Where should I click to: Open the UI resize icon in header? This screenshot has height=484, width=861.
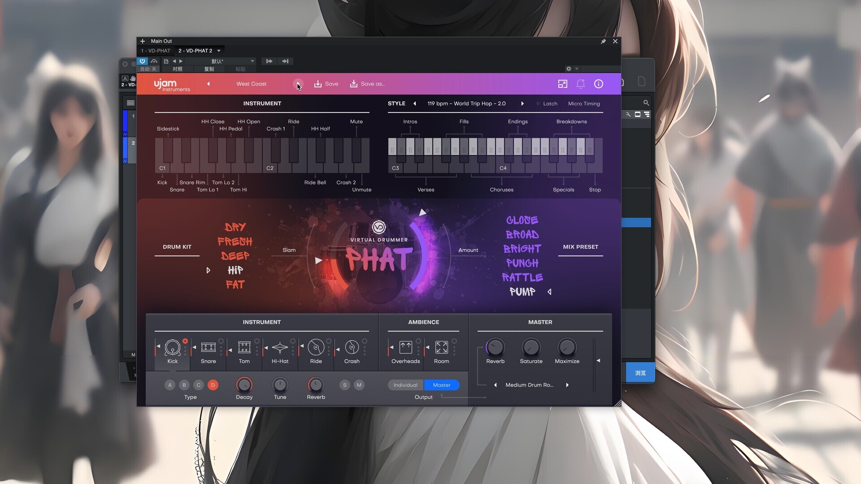562,84
